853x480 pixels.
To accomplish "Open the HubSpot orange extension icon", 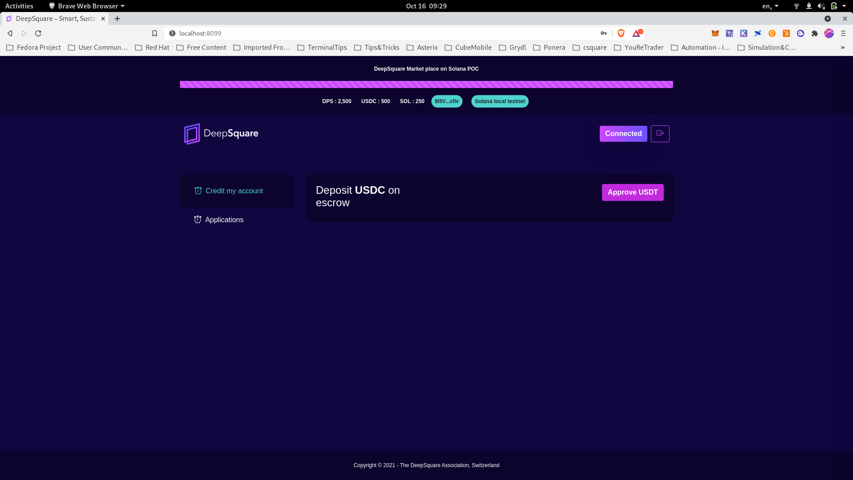I will pos(786,33).
